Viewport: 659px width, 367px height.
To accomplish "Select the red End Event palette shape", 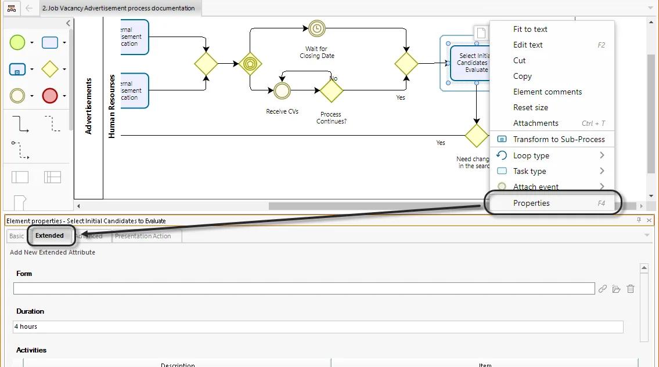I will 49,96.
